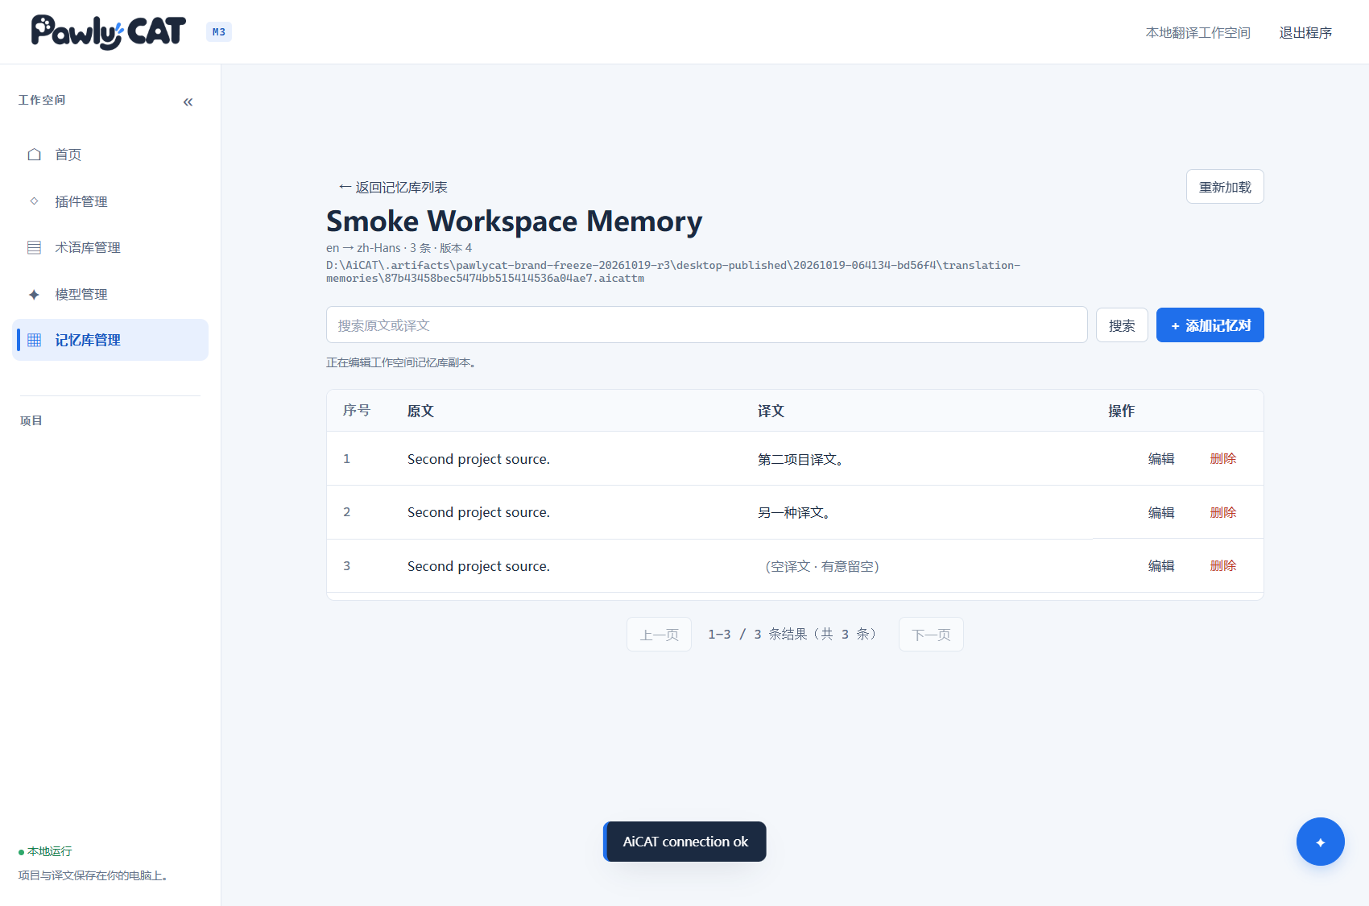This screenshot has height=906, width=1369.
Task: Click the 搜索 button
Action: [x=1122, y=325]
